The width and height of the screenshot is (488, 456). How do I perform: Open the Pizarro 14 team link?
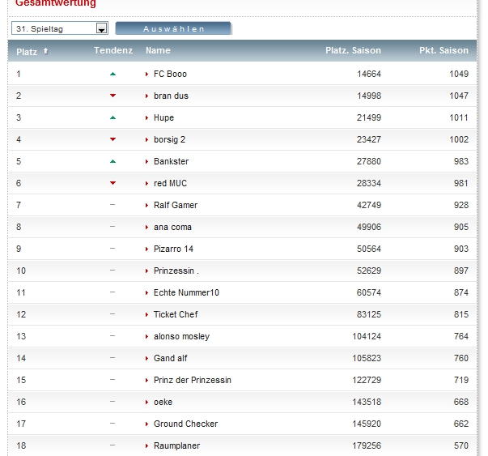(173, 249)
